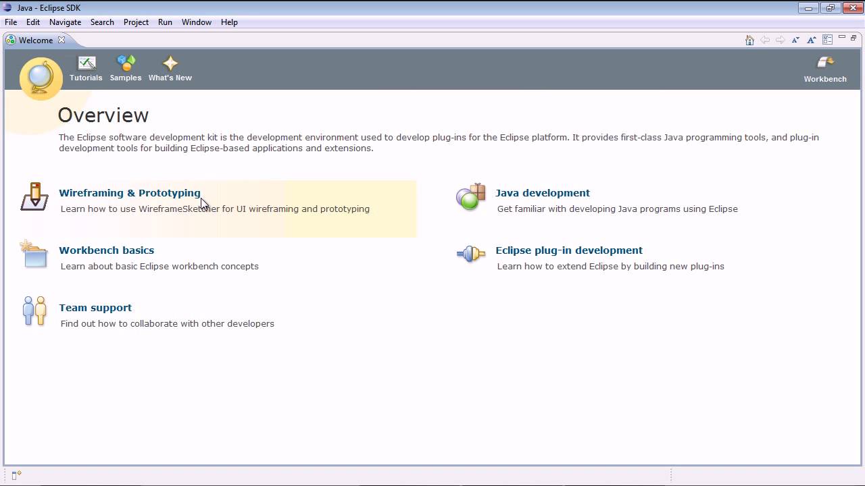Click the Eclipse plug-in development plug icon
865x486 pixels.
(x=471, y=254)
